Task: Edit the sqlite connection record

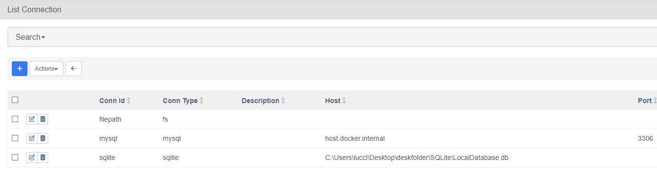Action: [x=32, y=158]
